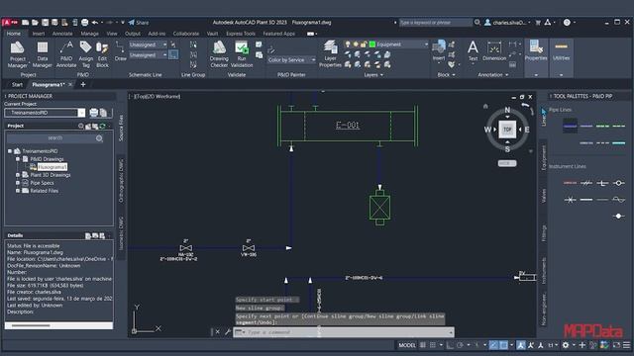Toggle snap mode in status bar
The width and height of the screenshot is (634, 356).
pos(433,345)
